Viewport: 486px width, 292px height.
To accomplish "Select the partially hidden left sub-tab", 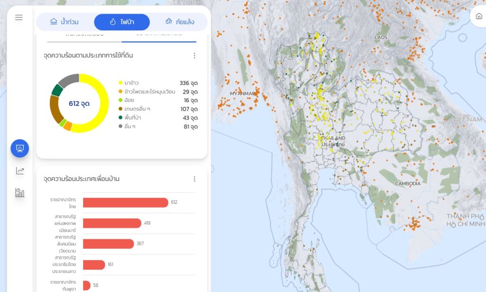I will [79, 35].
